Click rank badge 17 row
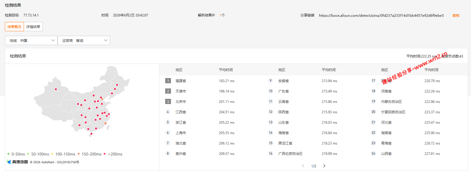The image size is (471, 174). 373,81
